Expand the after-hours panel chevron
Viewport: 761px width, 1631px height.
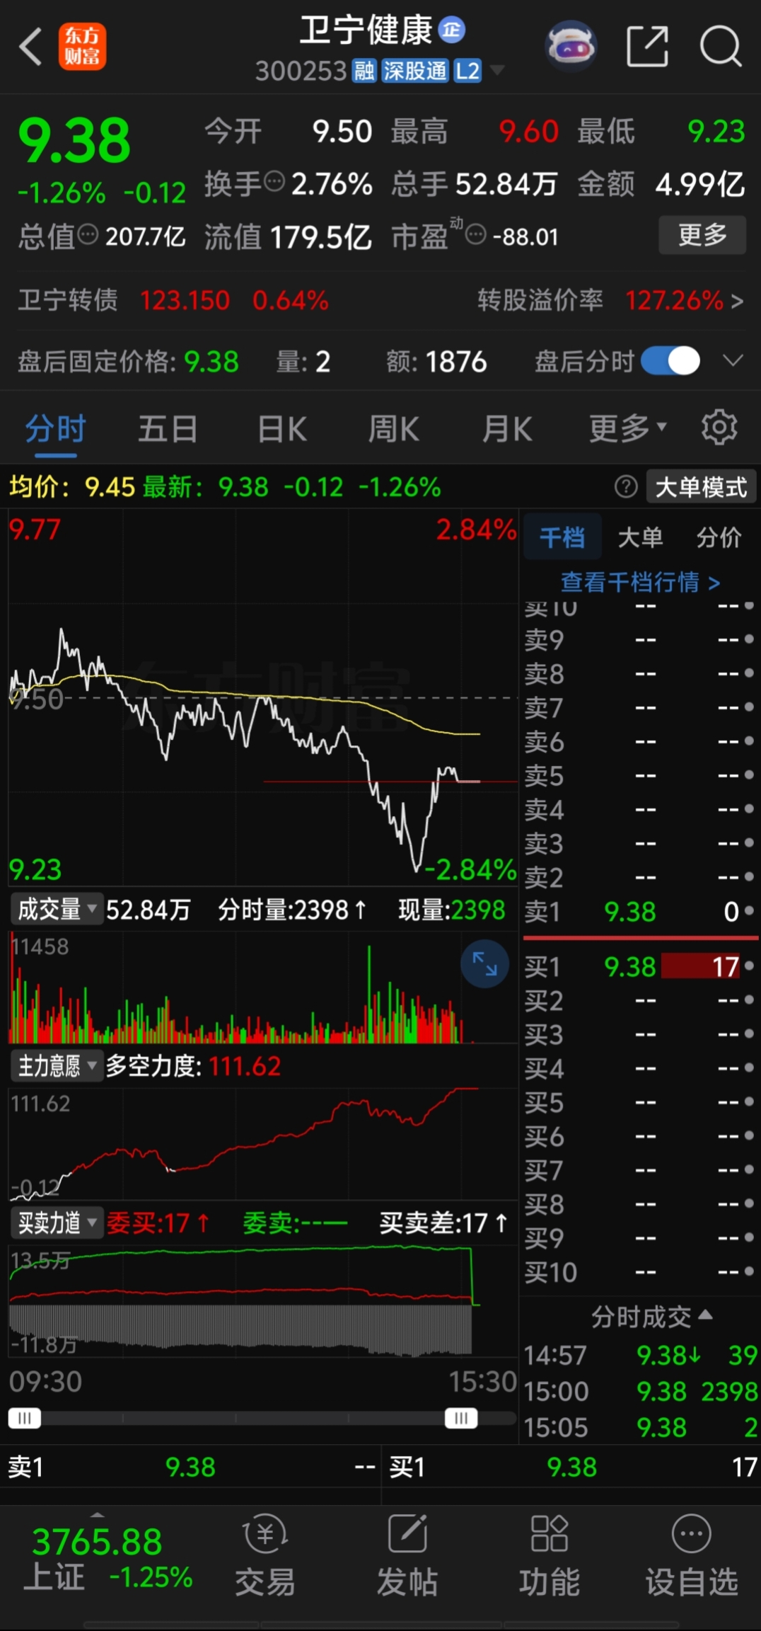[x=733, y=360]
